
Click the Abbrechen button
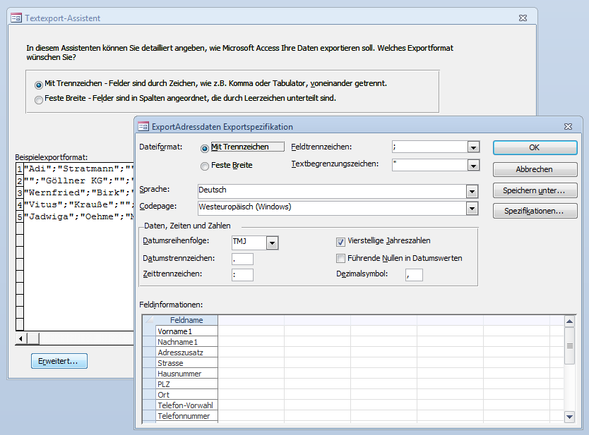pyautogui.click(x=534, y=169)
